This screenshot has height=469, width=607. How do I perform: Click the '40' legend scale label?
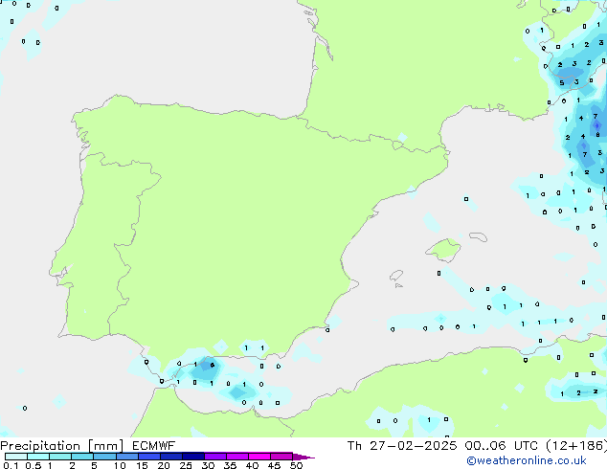pos(252,465)
